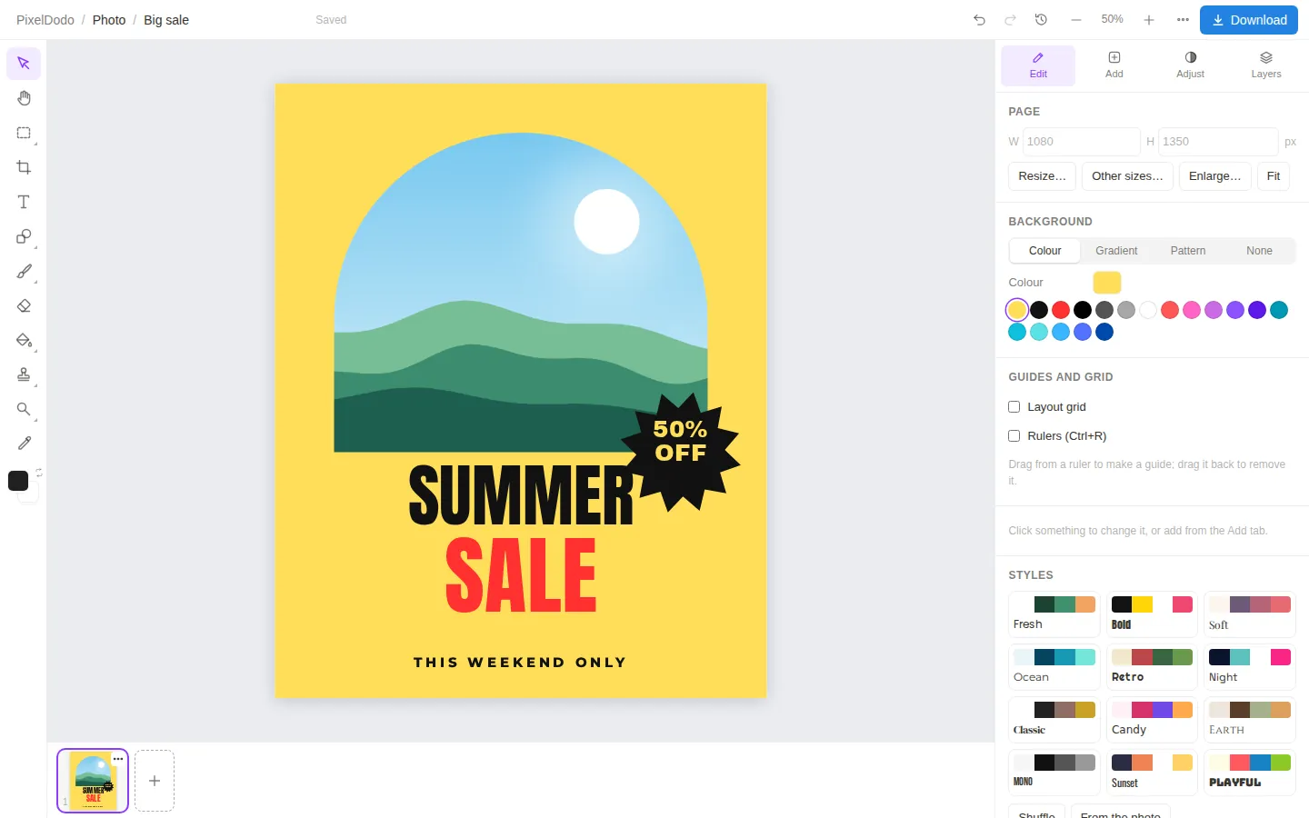Screen dimensions: 1309x818
Task: Click the Undo arrow icon
Action: (x=979, y=20)
